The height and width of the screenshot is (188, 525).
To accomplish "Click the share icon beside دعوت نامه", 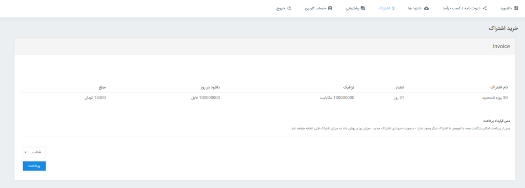I will tap(484, 8).
